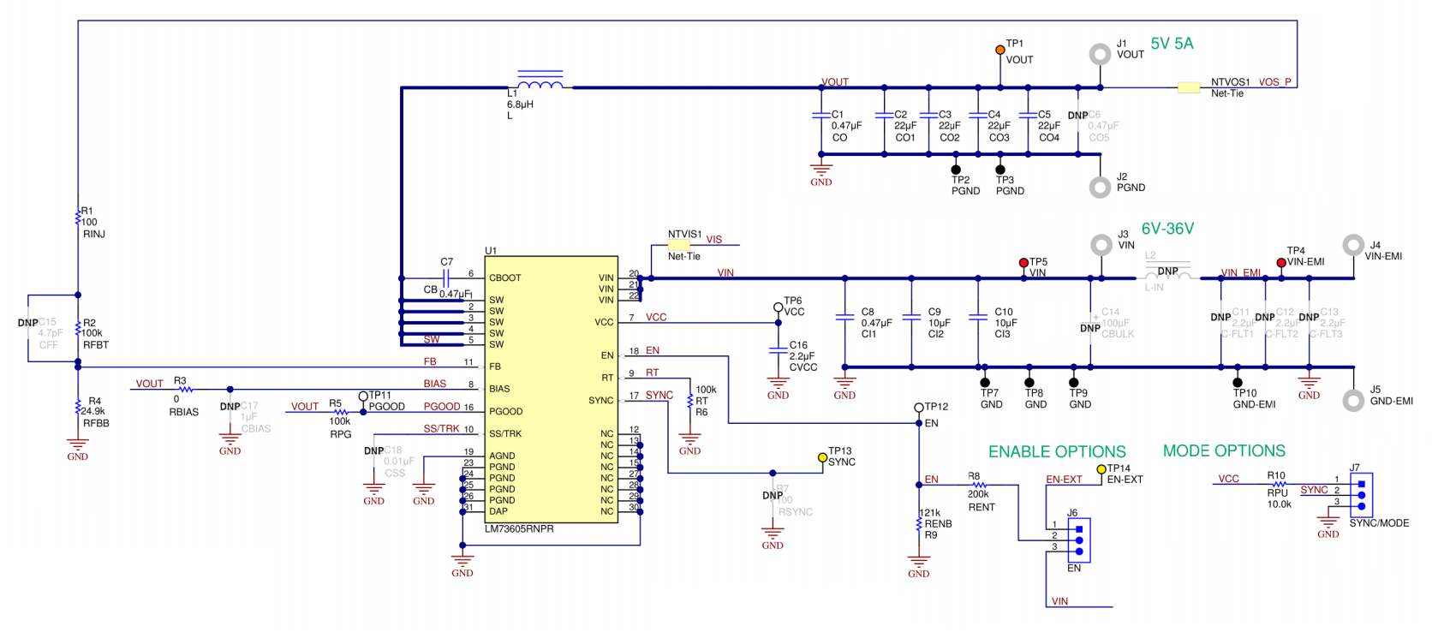Select the orange TP1 VOUT test point

999,50
